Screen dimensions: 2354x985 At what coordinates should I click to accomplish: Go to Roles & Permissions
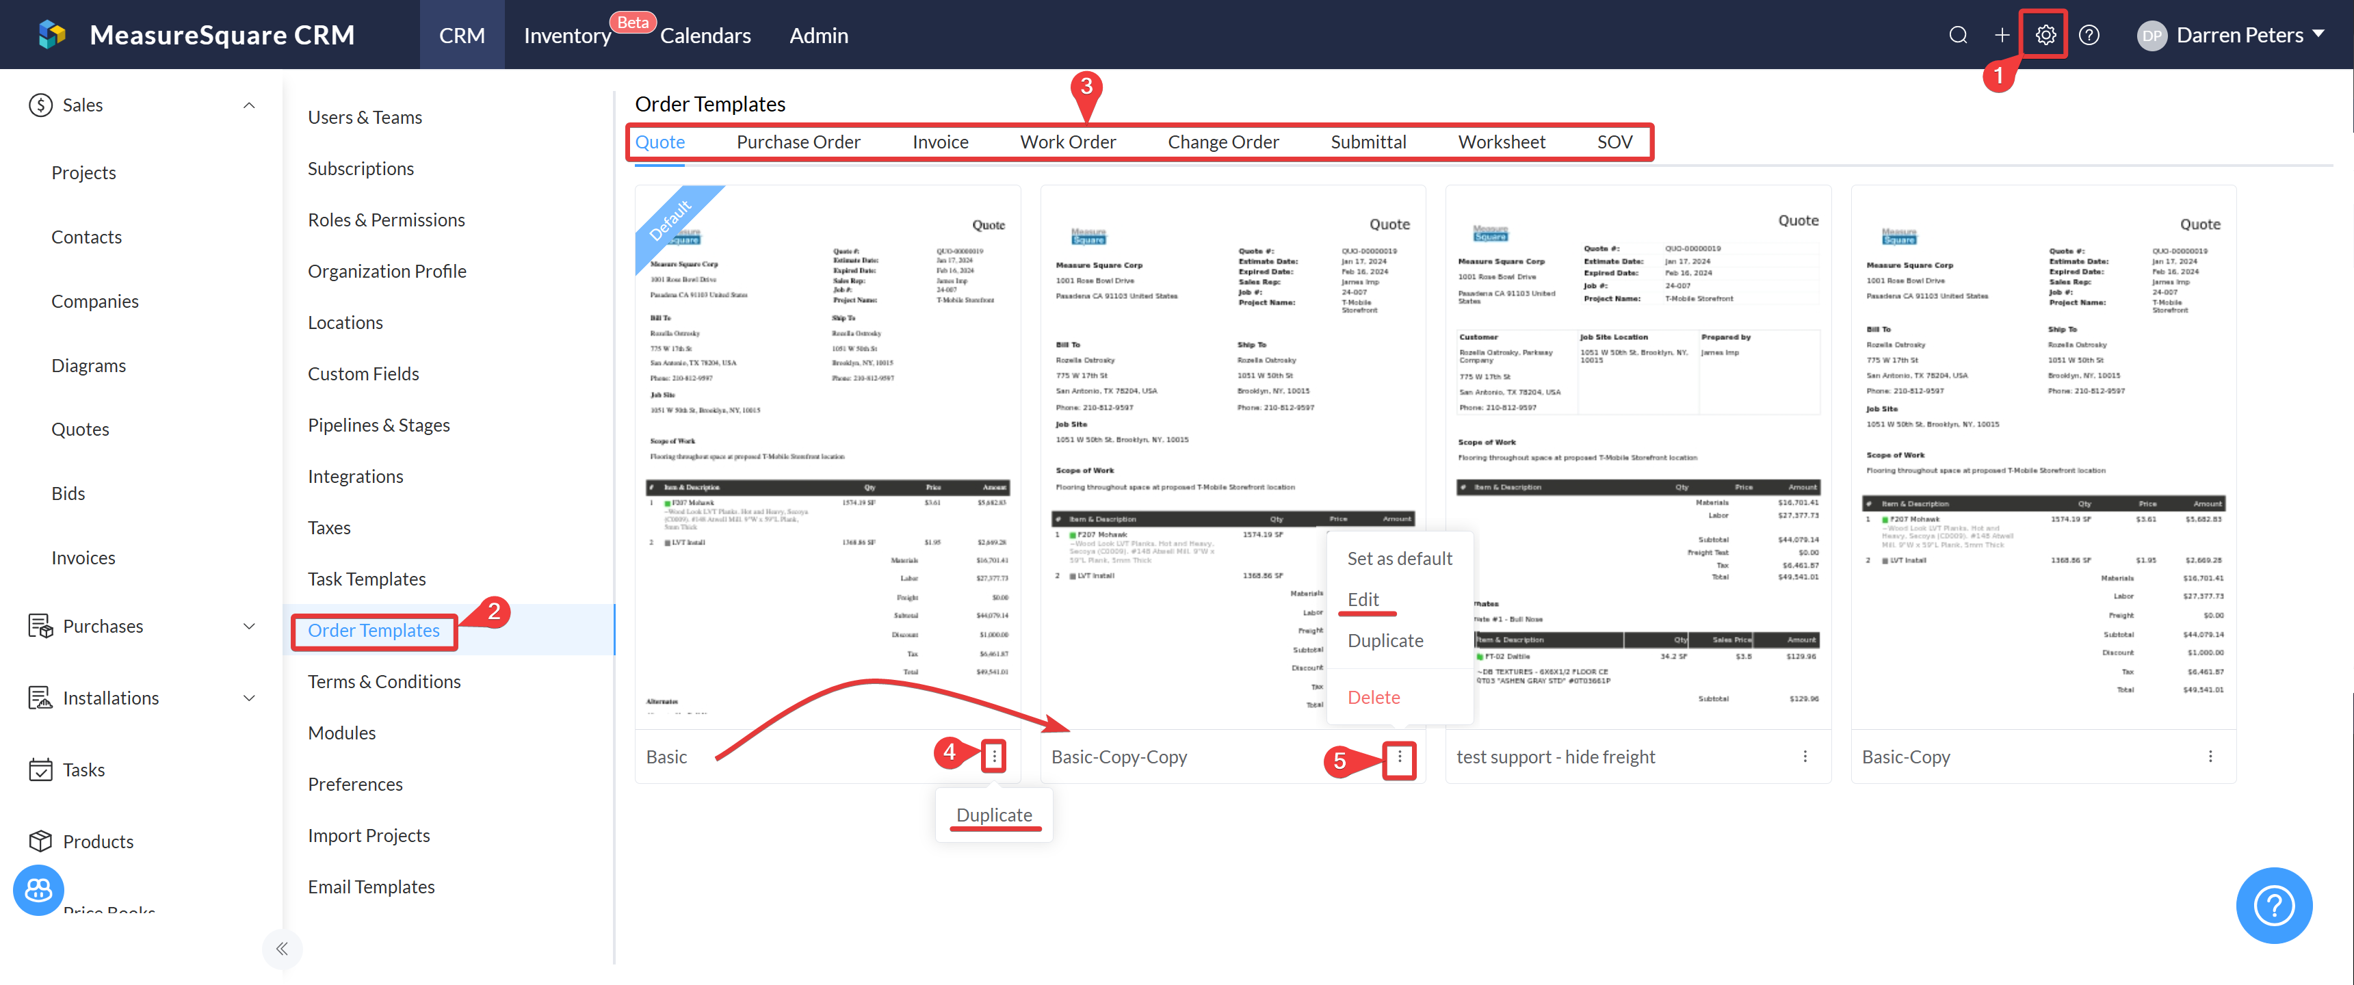(x=386, y=220)
